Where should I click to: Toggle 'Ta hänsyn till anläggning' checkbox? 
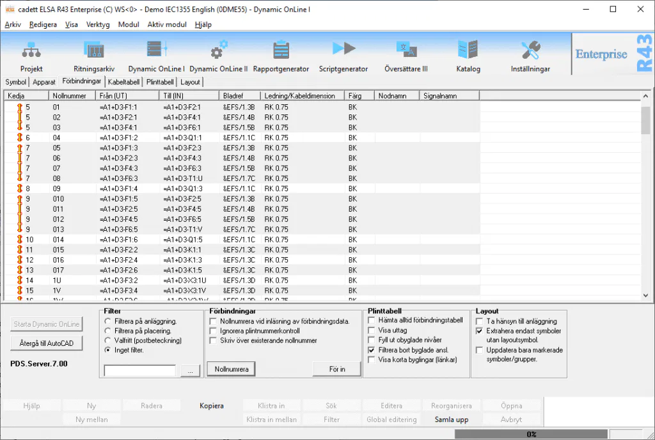click(x=480, y=322)
